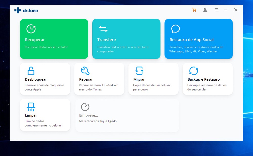Click the Transferir arrows icon
This screenshot has height=156, width=253.
click(x=103, y=29)
